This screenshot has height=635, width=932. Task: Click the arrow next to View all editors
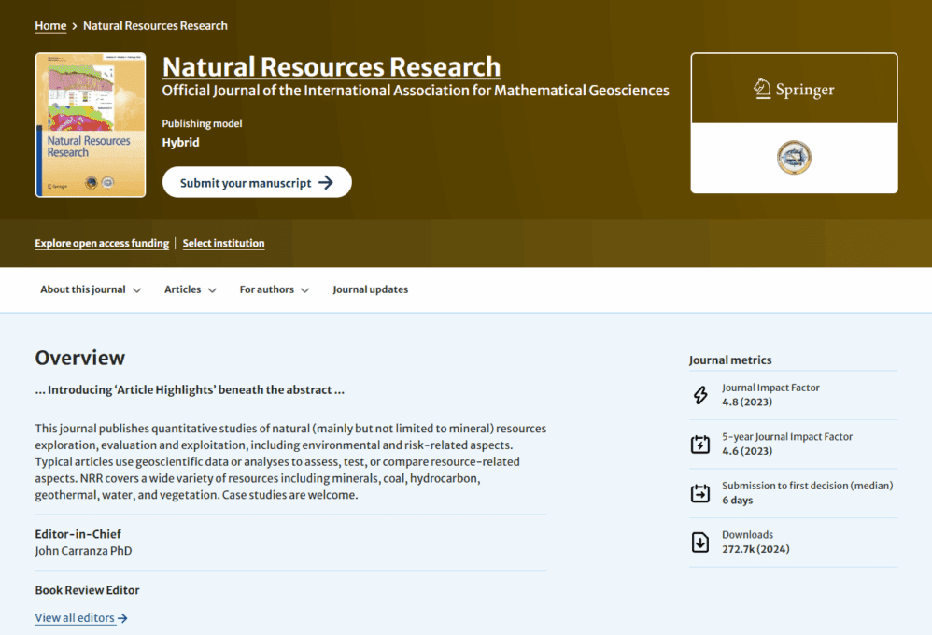coord(120,617)
